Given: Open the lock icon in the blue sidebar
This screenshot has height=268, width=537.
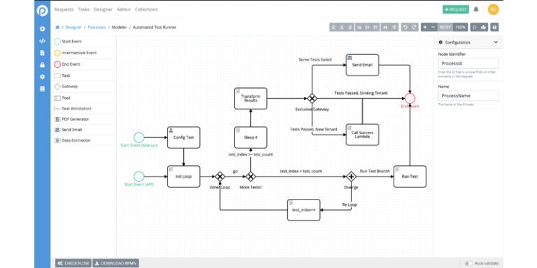Looking at the screenshot, I should 42,65.
